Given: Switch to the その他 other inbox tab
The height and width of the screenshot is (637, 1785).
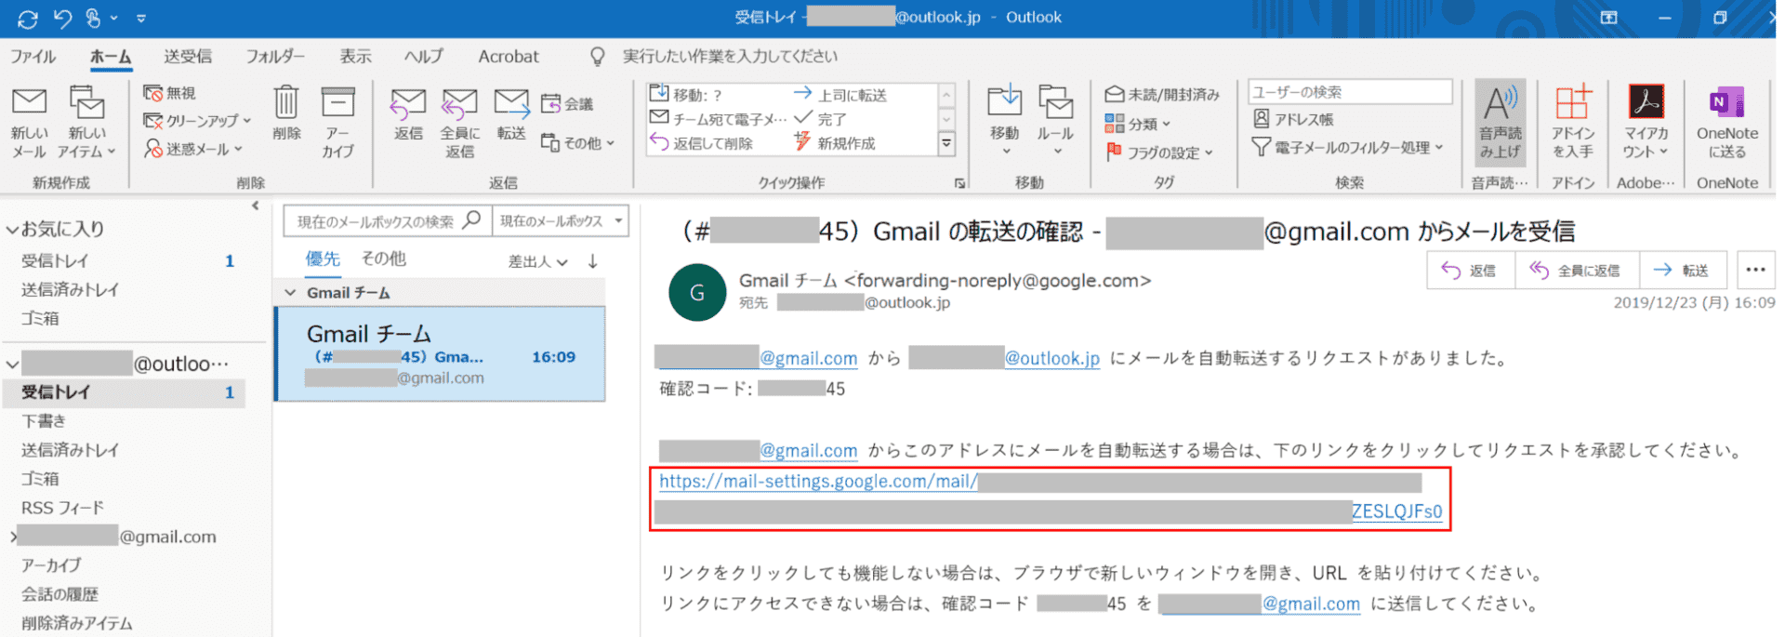Looking at the screenshot, I should click(x=384, y=259).
